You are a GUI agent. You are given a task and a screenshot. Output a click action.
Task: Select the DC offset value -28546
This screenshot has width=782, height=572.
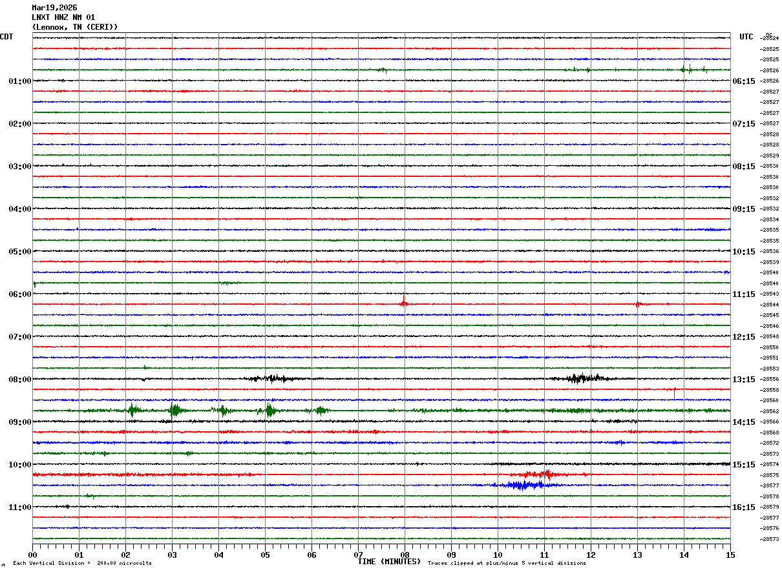[769, 326]
